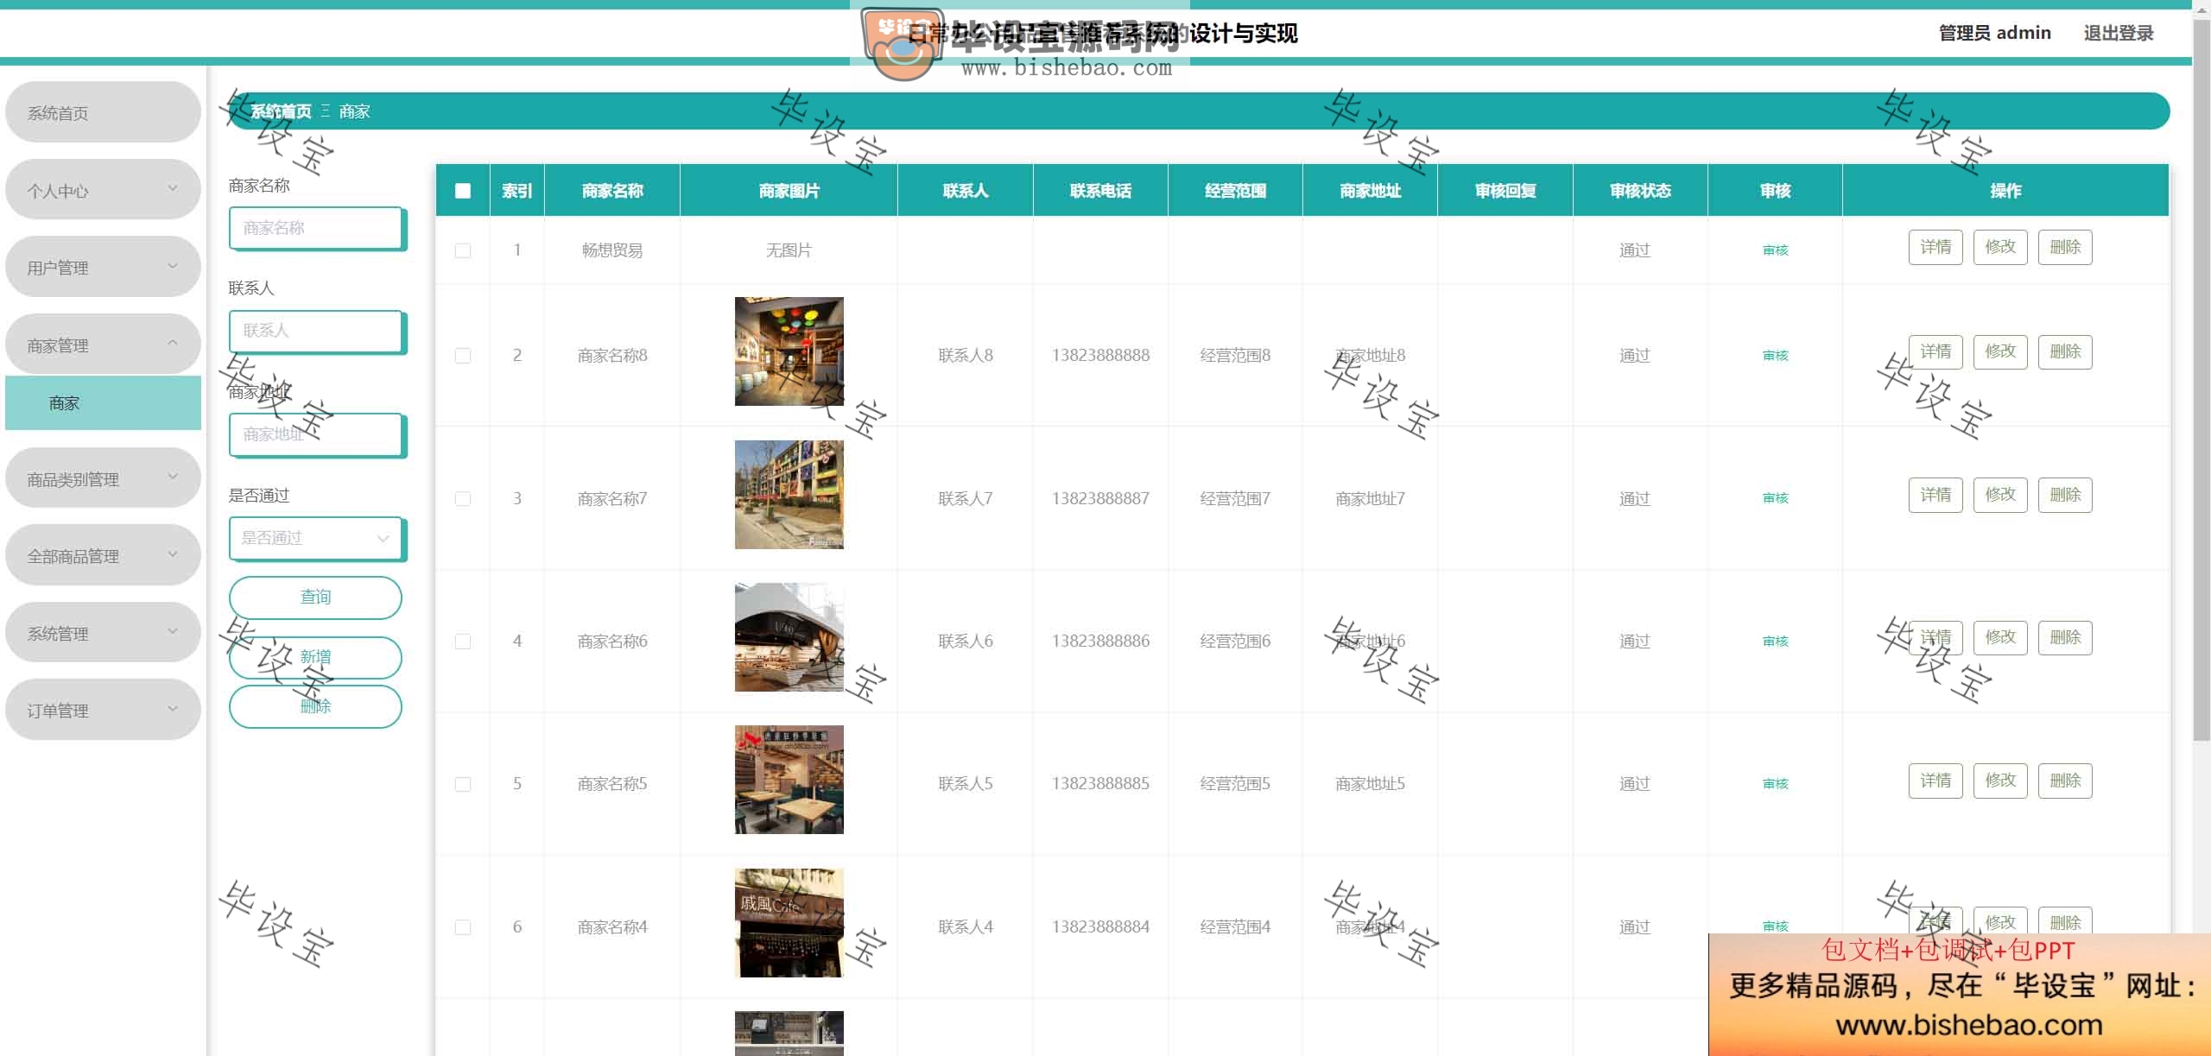Focus the 联系人 search input
2211x1056 pixels.
tap(316, 331)
